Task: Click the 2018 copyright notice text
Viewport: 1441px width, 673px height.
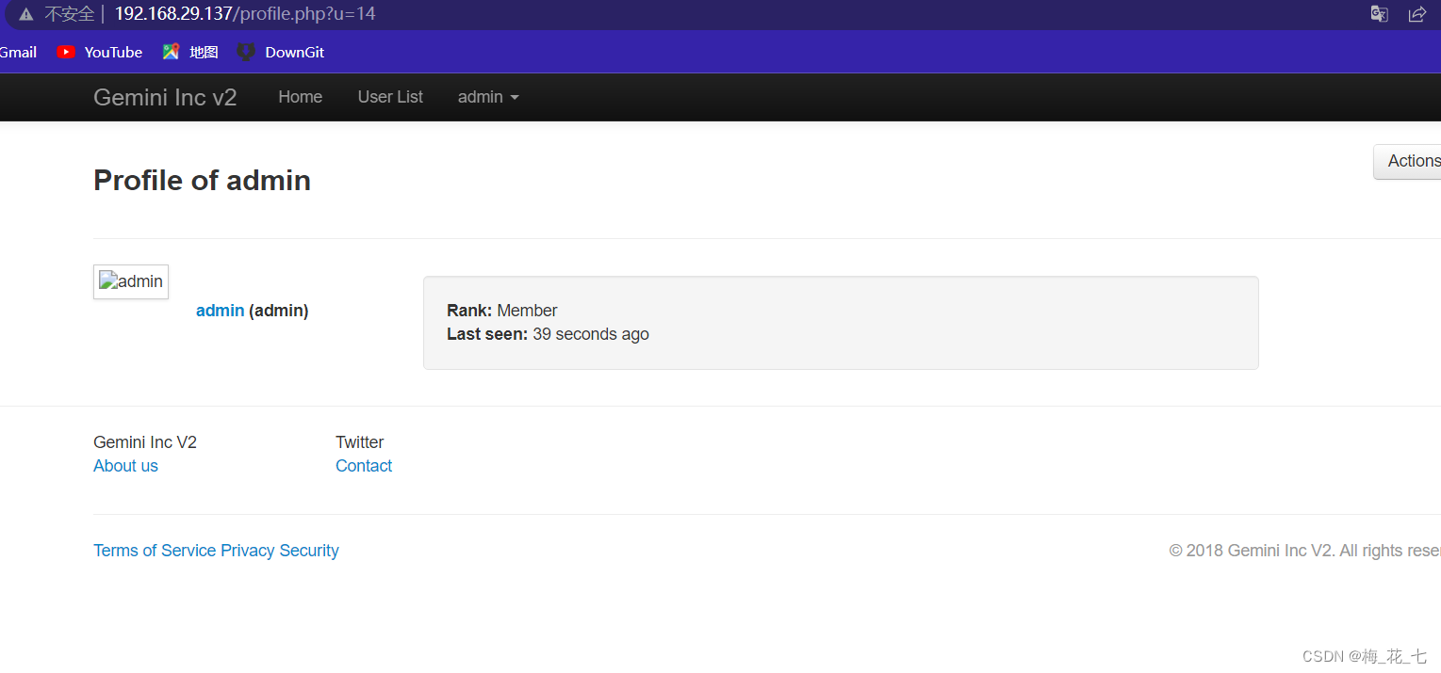Action: tap(1305, 551)
